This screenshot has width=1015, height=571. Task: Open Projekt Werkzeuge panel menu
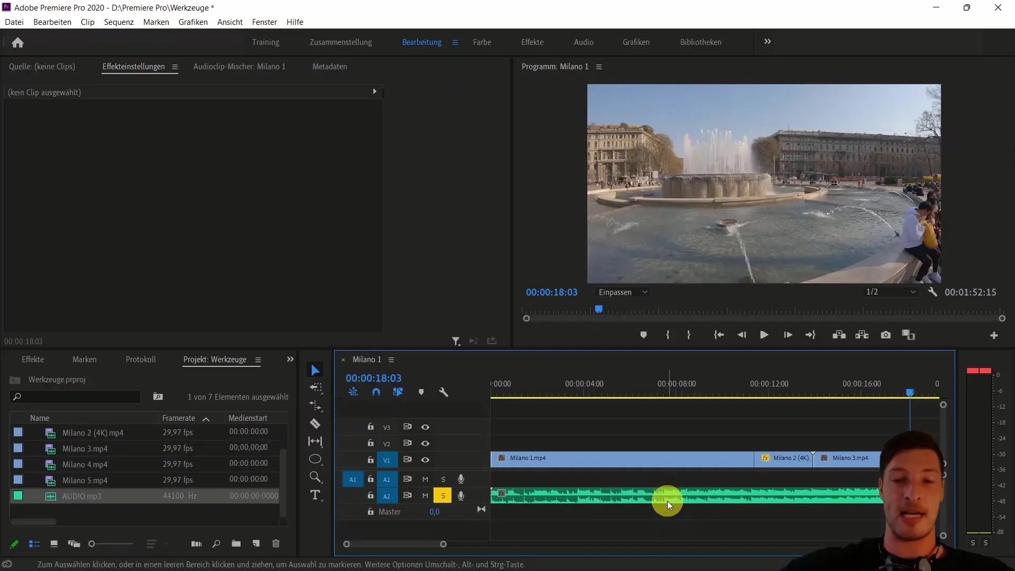[258, 360]
